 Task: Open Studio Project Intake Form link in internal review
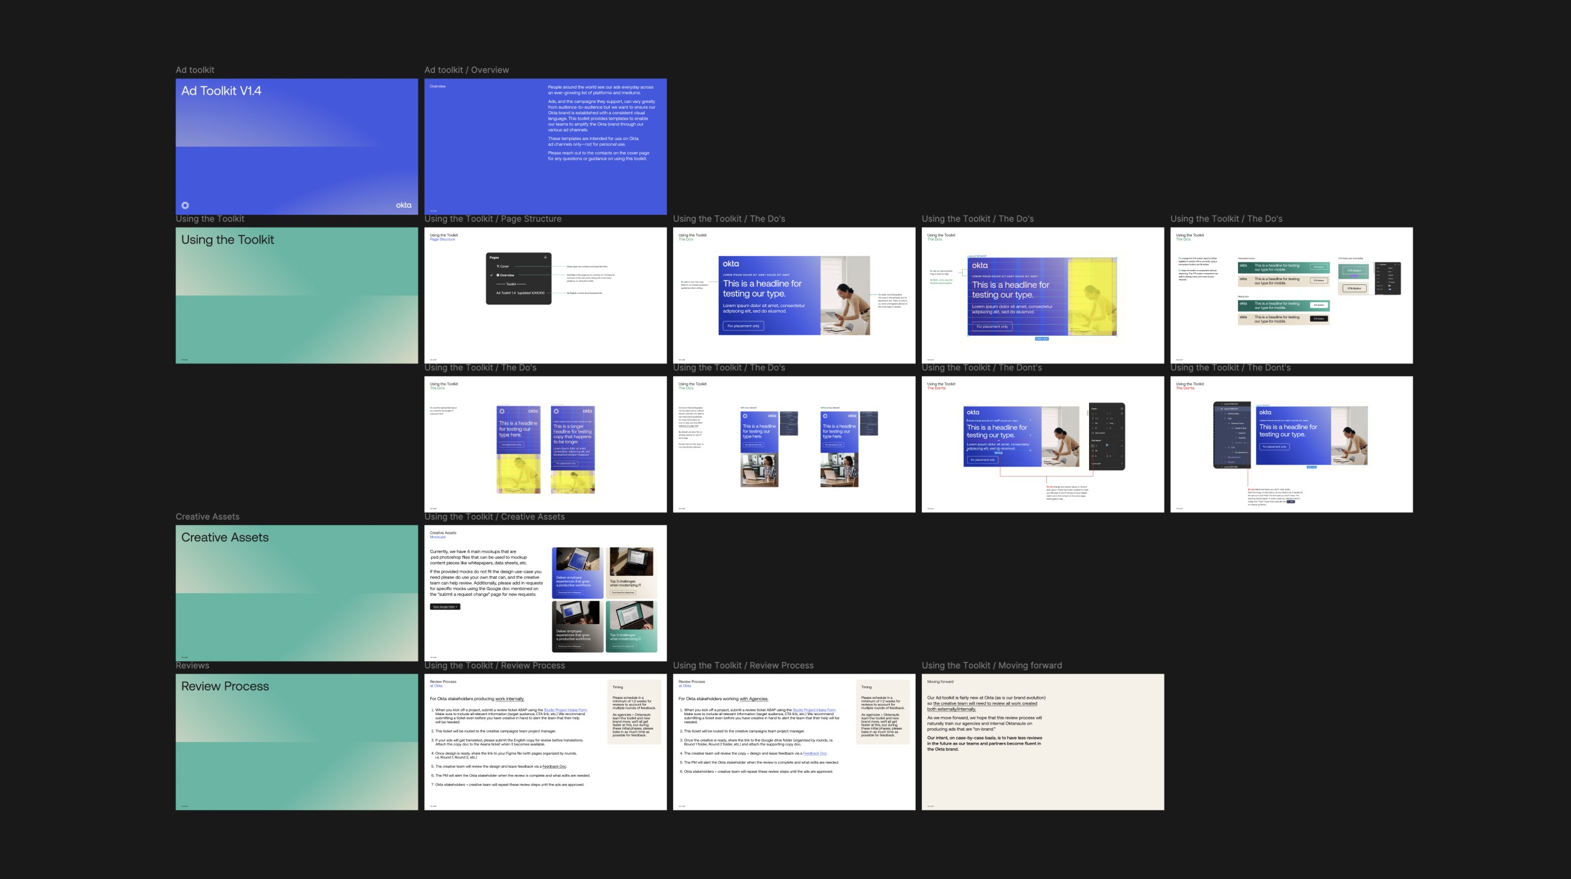[x=565, y=710]
